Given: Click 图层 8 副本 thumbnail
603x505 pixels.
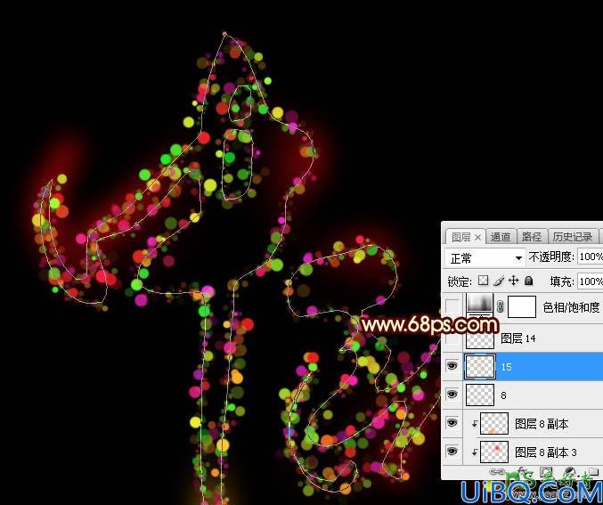Looking at the screenshot, I should click(494, 423).
